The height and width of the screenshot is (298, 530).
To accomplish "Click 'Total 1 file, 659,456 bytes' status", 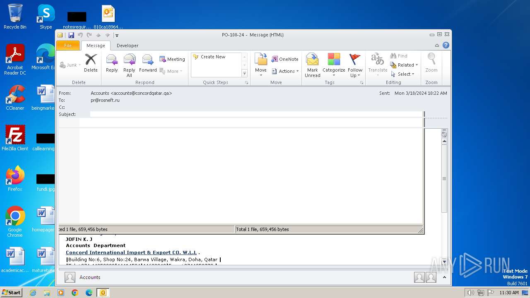I will click(x=262, y=229).
